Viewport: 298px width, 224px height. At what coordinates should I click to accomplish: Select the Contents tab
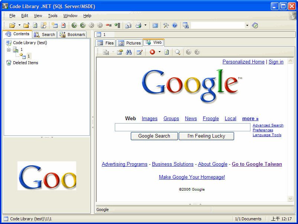[17, 34]
